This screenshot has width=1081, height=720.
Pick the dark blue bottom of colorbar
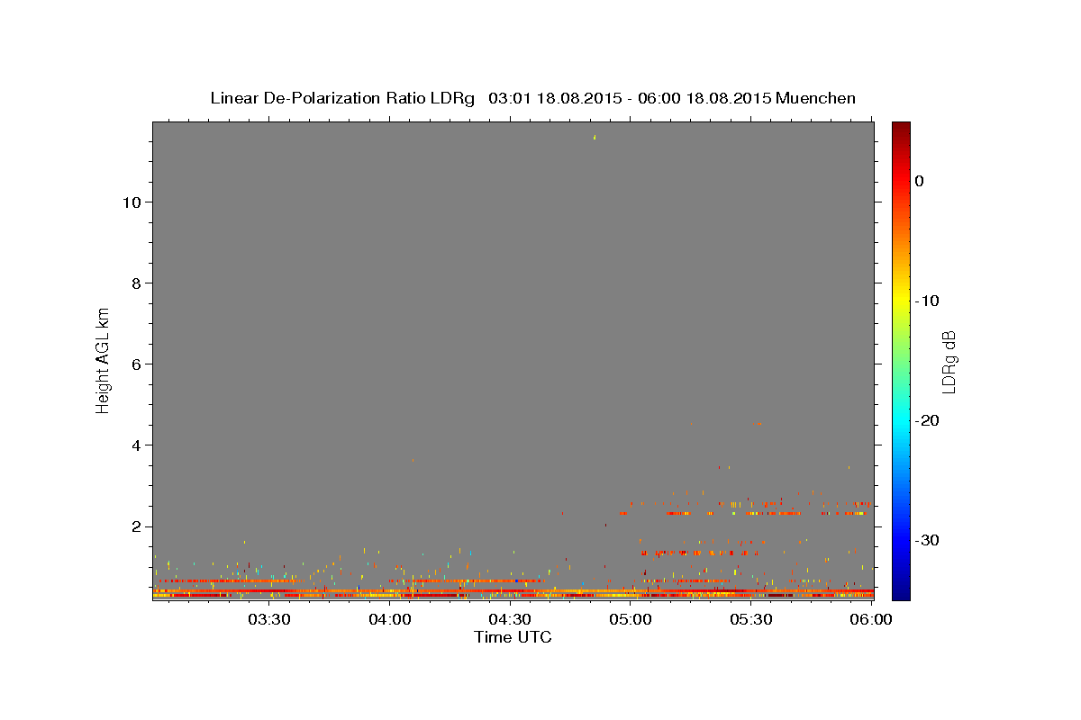click(901, 594)
